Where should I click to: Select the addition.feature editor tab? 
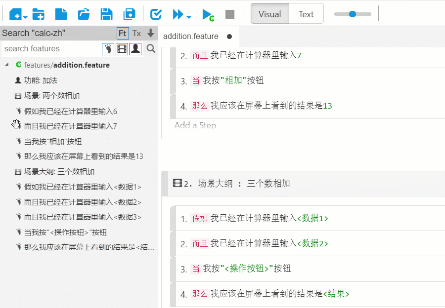pos(191,36)
